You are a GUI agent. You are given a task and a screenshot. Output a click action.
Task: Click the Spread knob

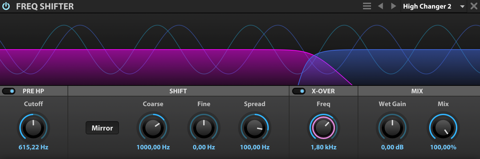pos(255,127)
